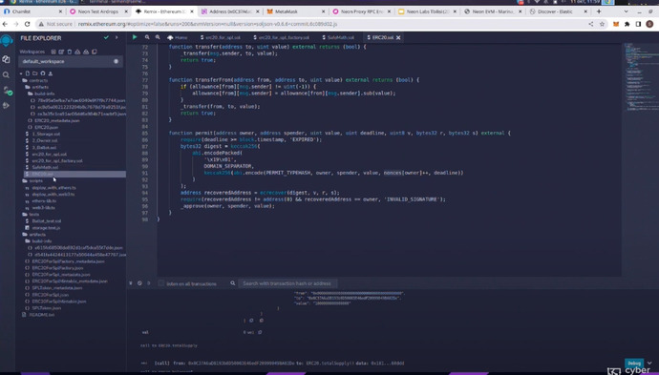The height and width of the screenshot is (375, 659).
Task: Collapse the artifacts folder under contracts
Action: (x=37, y=87)
